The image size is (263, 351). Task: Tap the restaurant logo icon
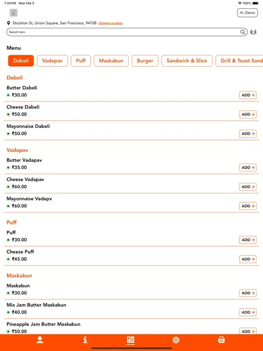(14, 13)
